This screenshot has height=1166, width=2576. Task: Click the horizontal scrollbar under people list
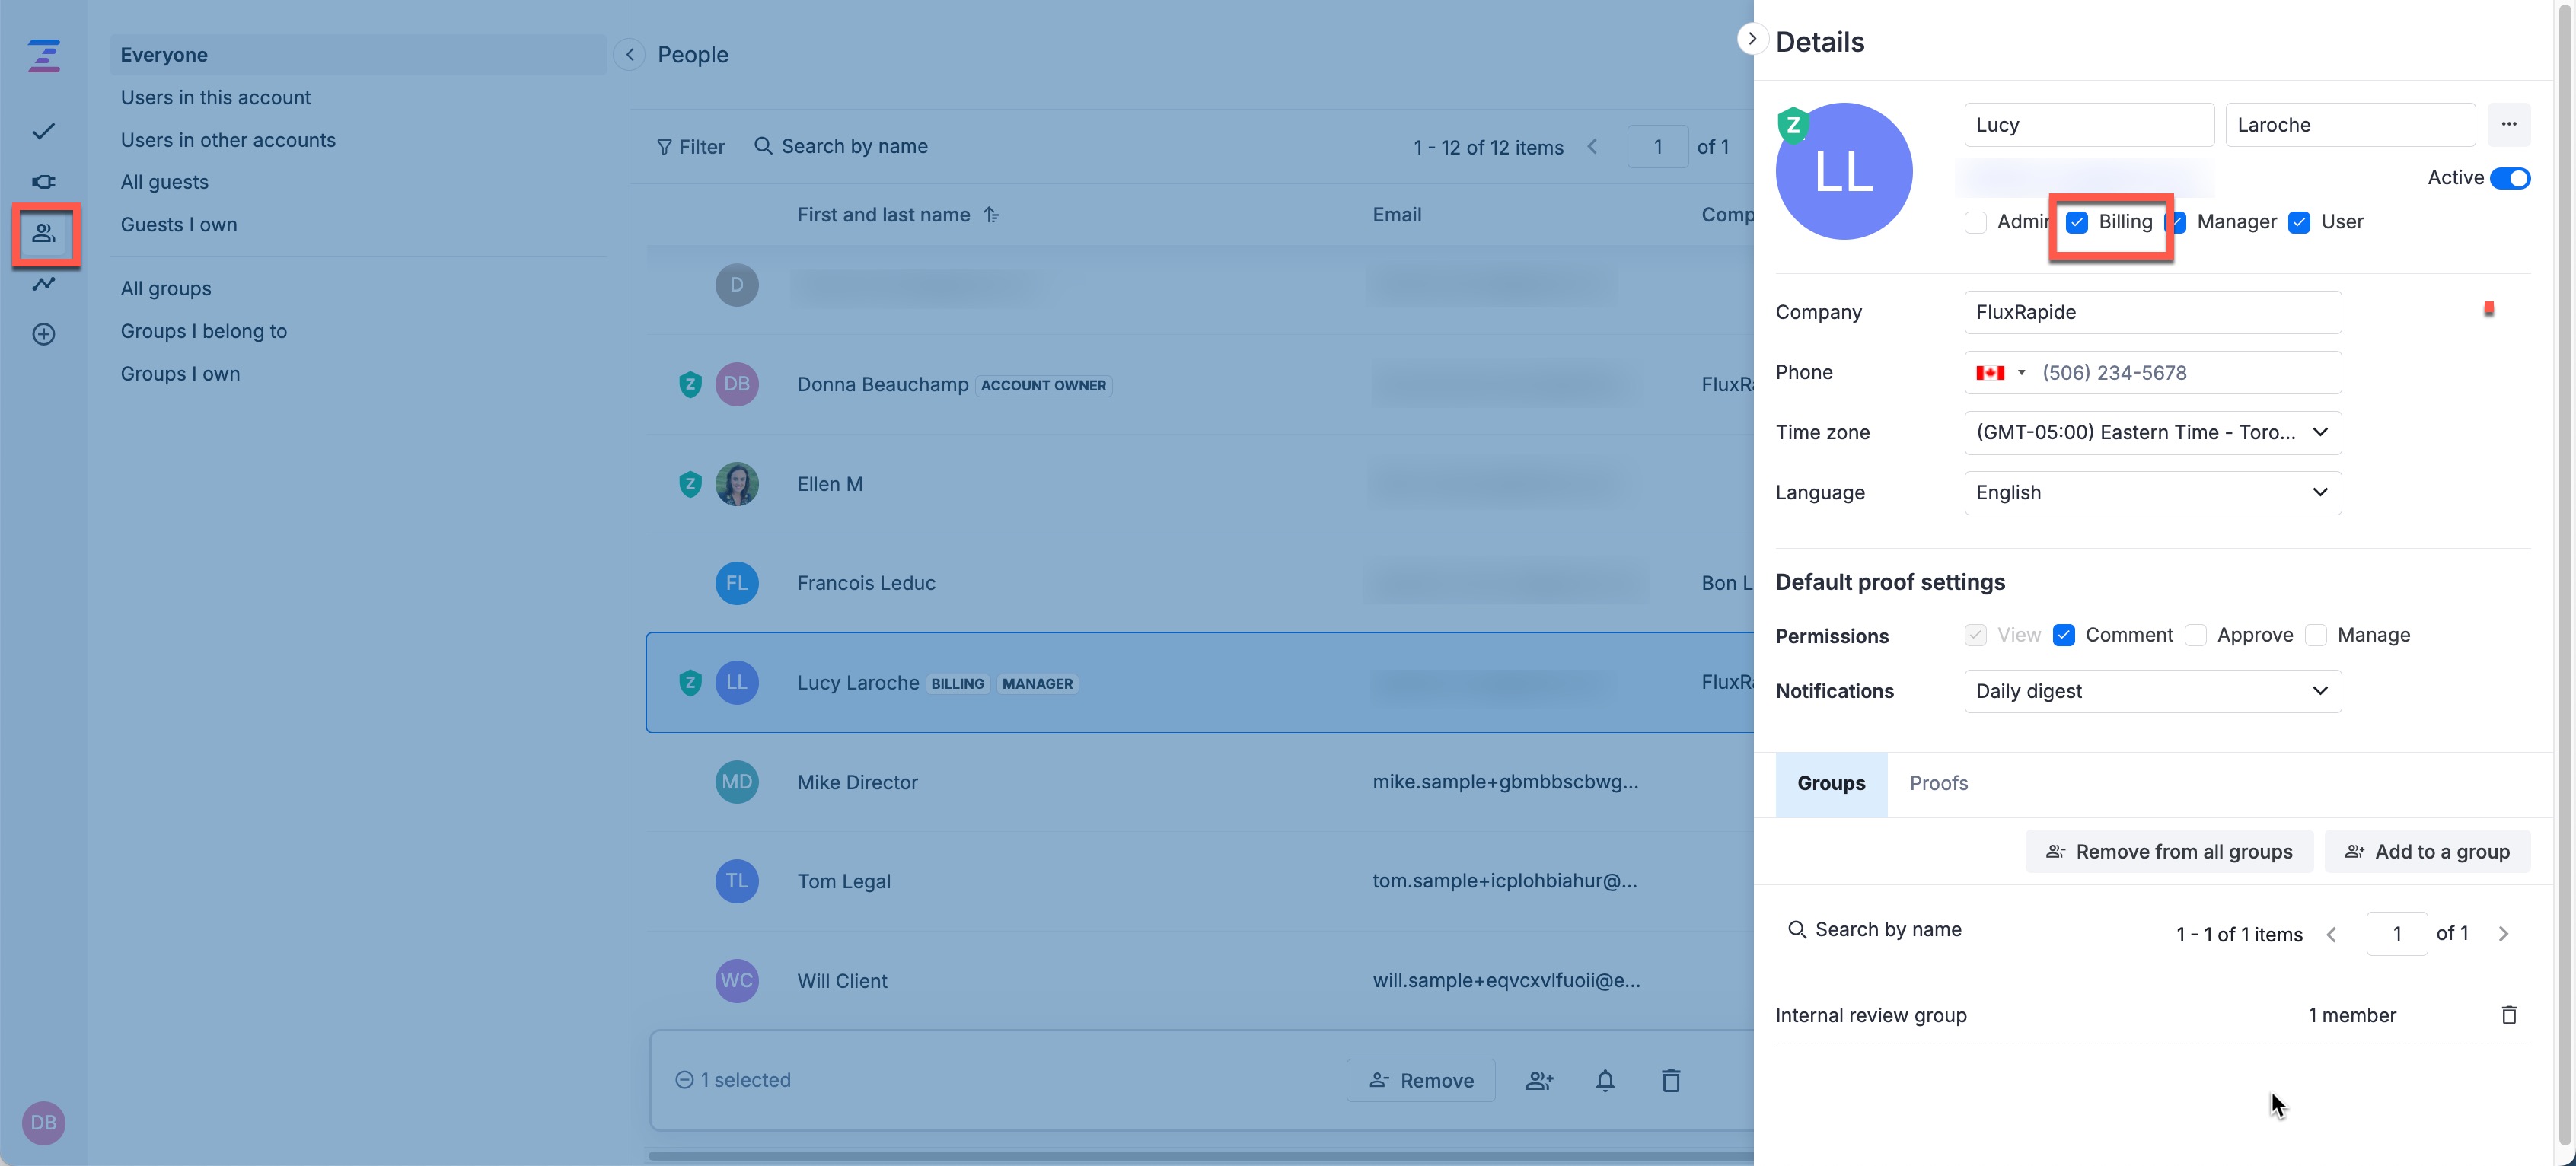coord(1198,1156)
